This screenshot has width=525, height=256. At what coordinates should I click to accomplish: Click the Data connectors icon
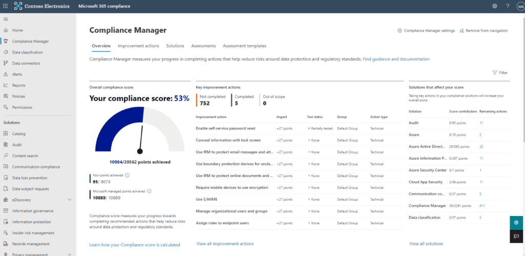coord(6,63)
